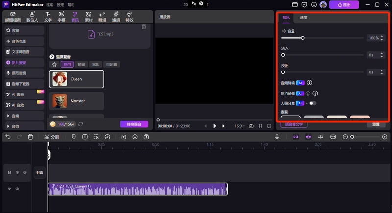This screenshot has width=392, height=213.
Task: Open the 數位人 digital human panel
Action: coord(32,17)
